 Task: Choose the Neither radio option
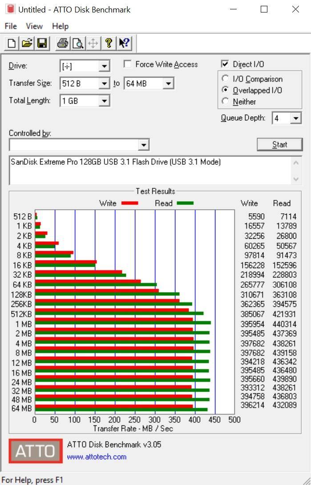coord(226,101)
